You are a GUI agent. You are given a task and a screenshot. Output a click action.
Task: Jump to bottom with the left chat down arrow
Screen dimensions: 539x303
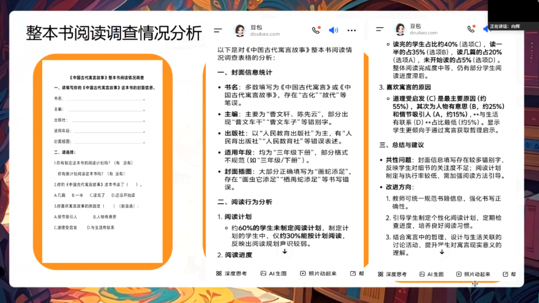284,251
